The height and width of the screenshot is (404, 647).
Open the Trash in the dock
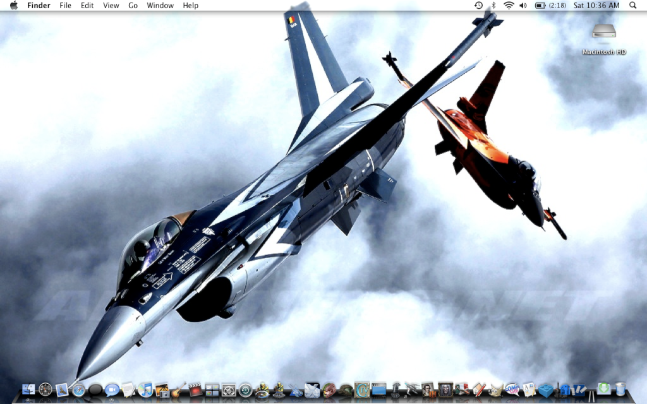pos(620,389)
